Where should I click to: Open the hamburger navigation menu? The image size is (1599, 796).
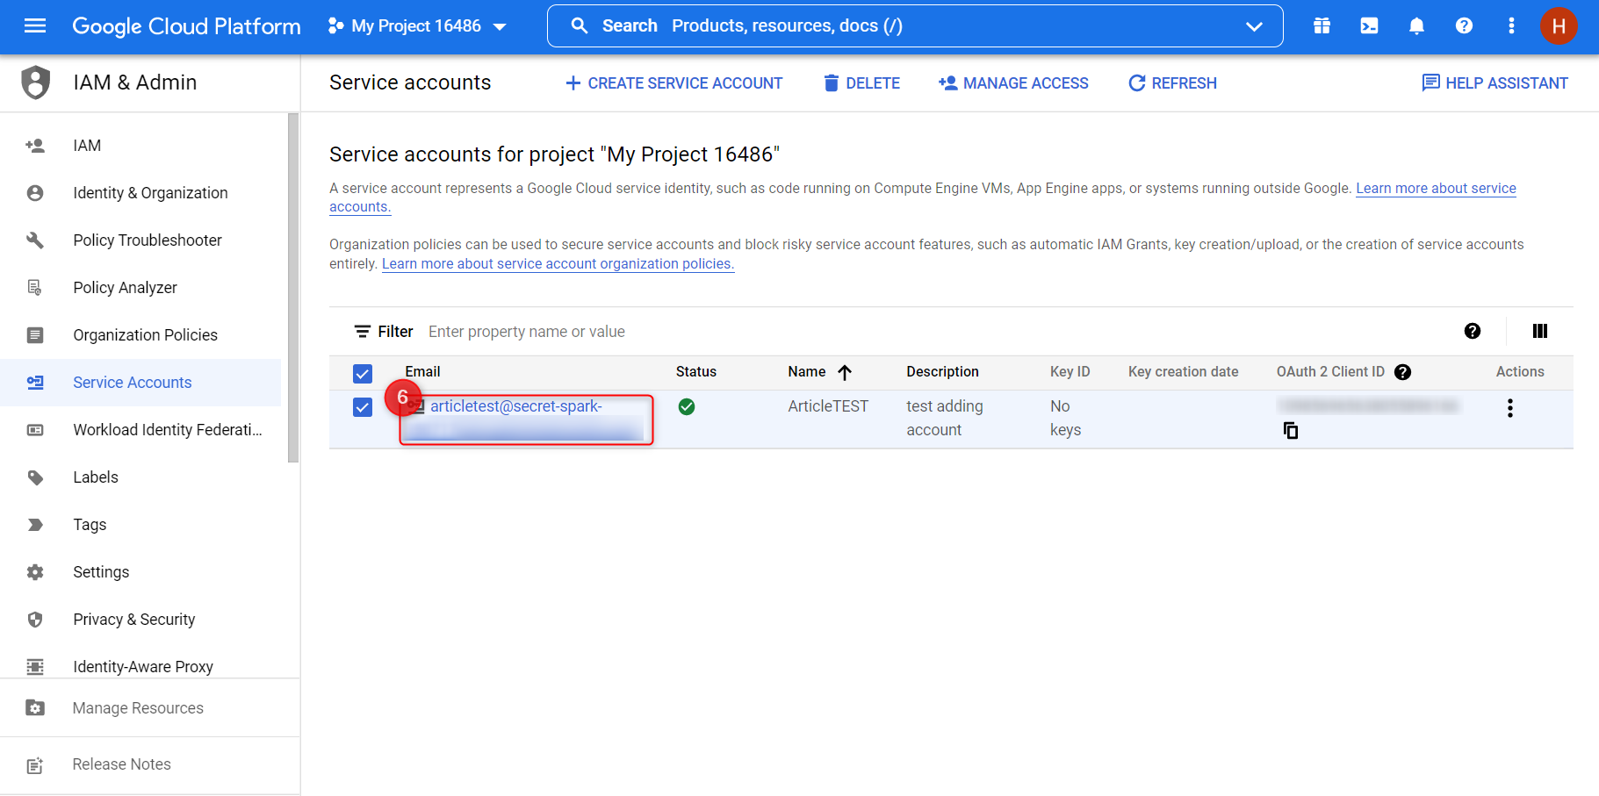35,26
